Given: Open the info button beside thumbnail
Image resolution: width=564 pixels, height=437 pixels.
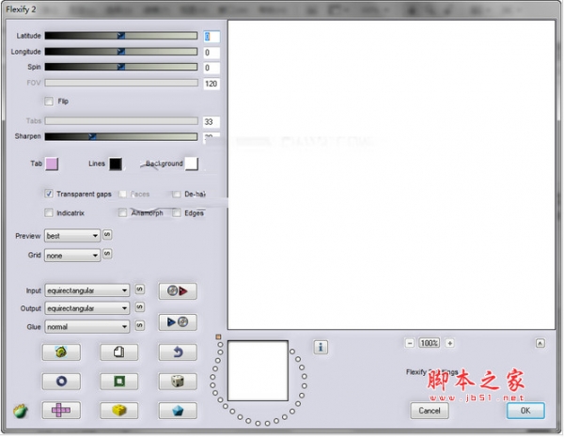Looking at the screenshot, I should 321,348.
